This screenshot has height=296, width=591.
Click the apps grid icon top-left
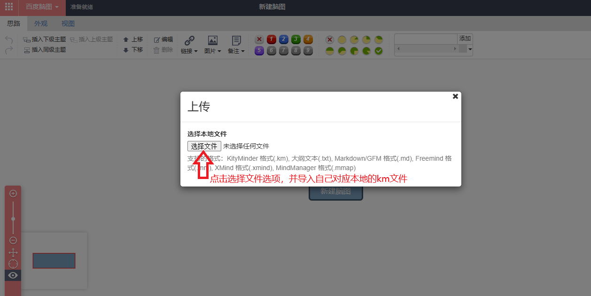(x=8, y=7)
